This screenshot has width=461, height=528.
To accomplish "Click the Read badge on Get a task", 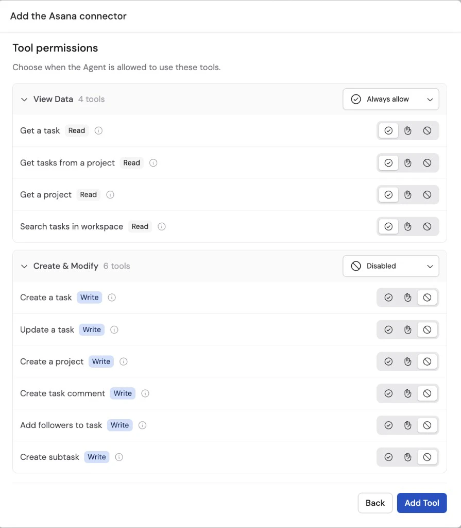I will 76,130.
